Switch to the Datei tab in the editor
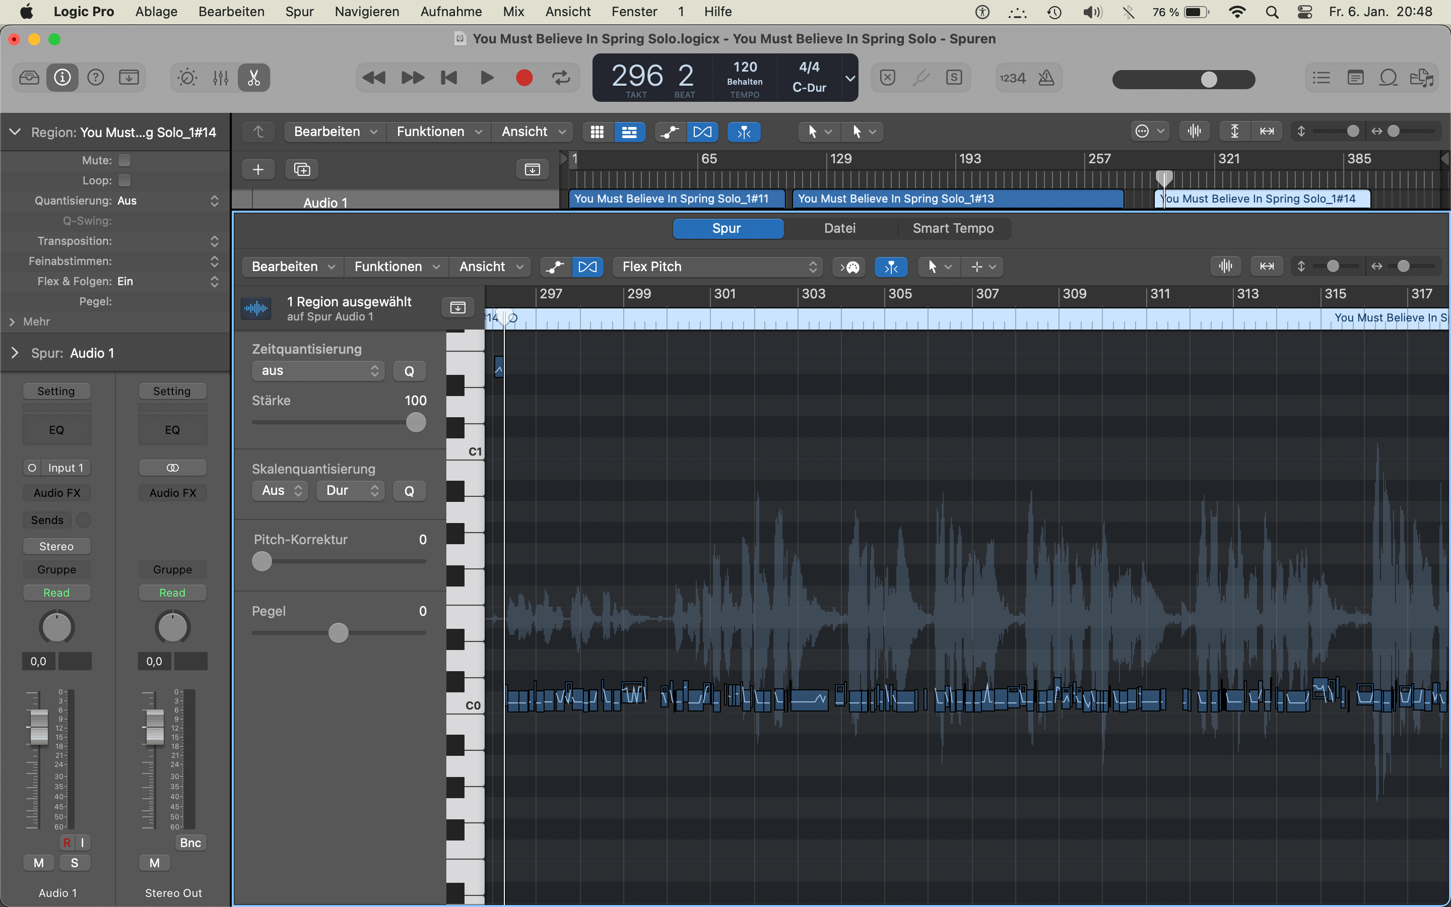The image size is (1451, 907). (x=839, y=228)
